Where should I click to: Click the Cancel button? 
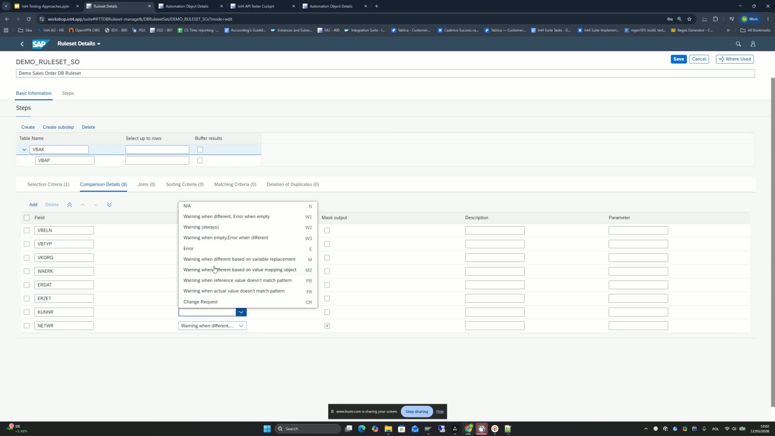tap(699, 59)
